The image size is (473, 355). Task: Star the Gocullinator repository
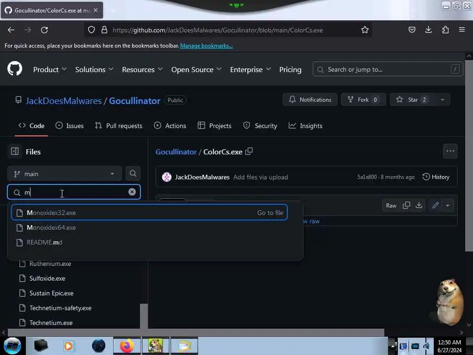pos(412,100)
